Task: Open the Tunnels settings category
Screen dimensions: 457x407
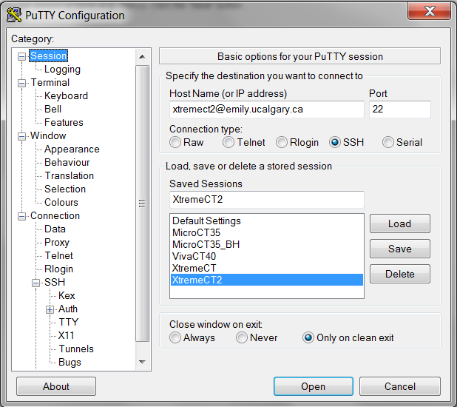Action: [75, 349]
